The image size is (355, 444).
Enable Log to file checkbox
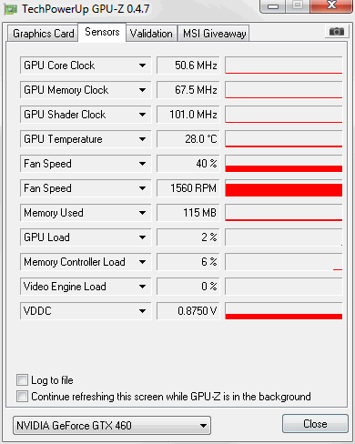(22, 380)
